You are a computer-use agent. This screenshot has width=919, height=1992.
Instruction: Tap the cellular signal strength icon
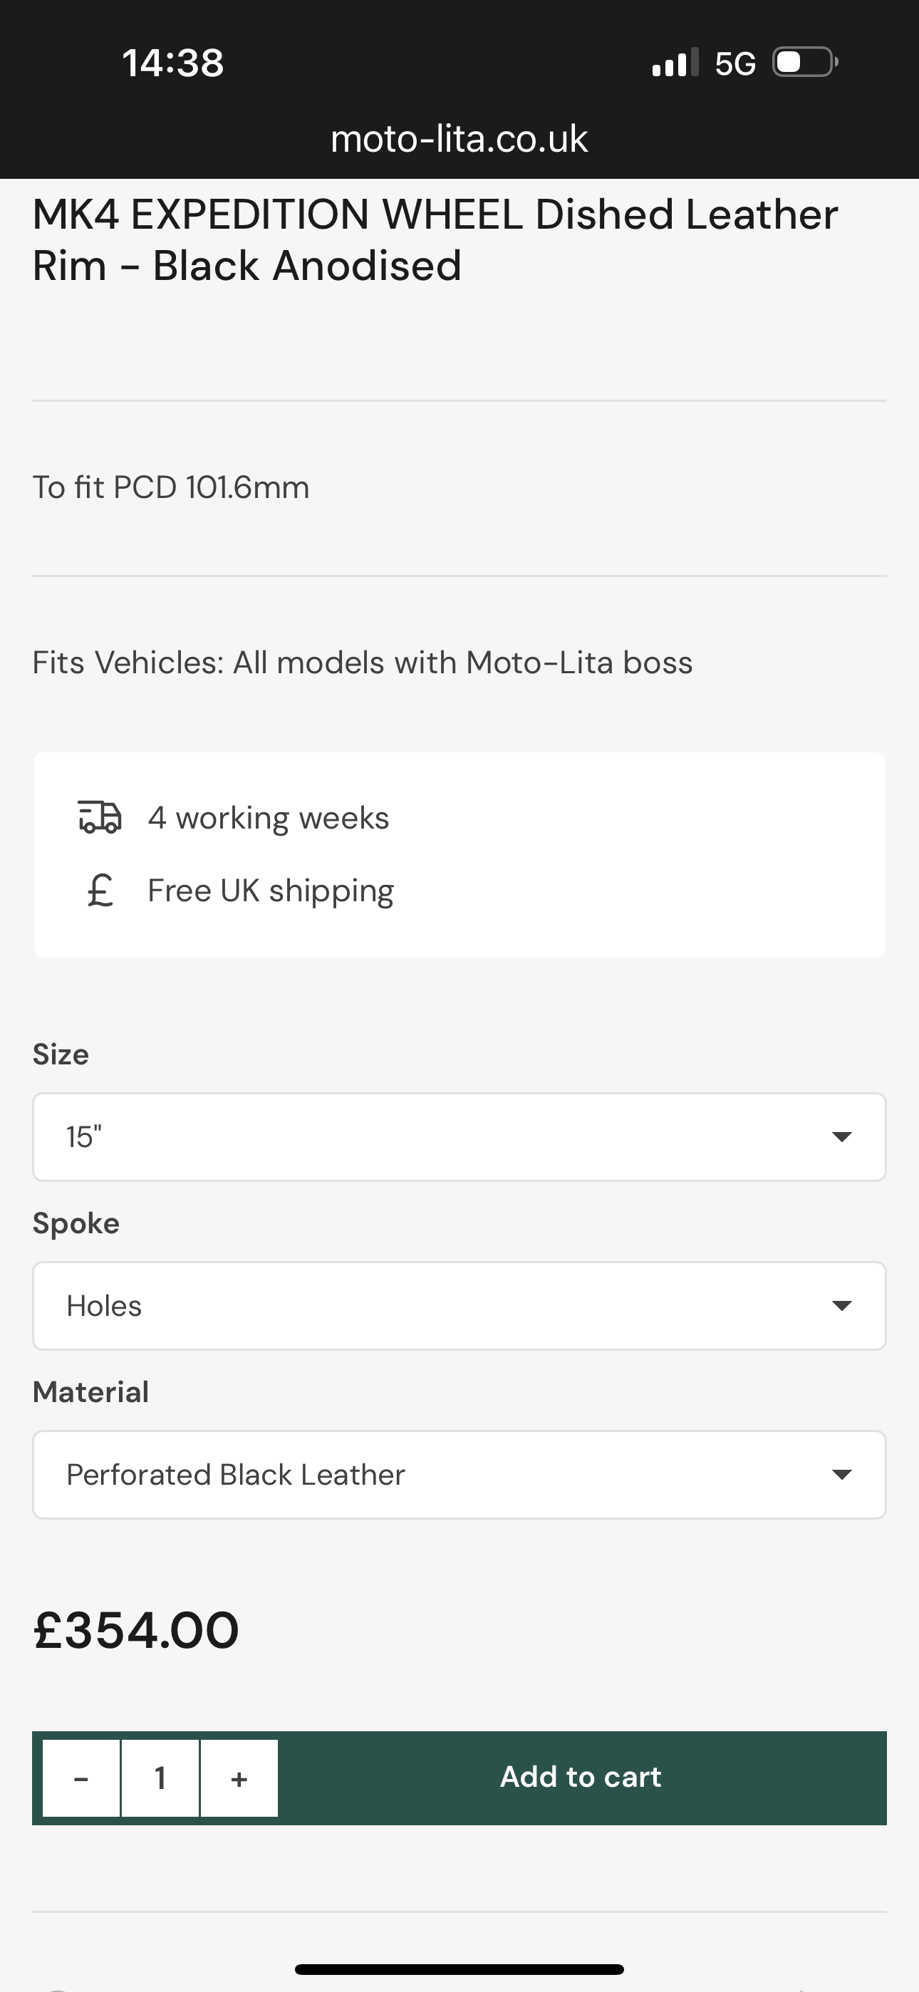pyautogui.click(x=675, y=63)
